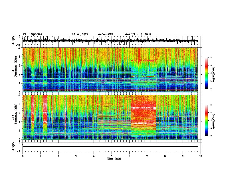Select the "start UT = 6:20:0" text
This screenshot has height=175, width=226.
[x=138, y=34]
